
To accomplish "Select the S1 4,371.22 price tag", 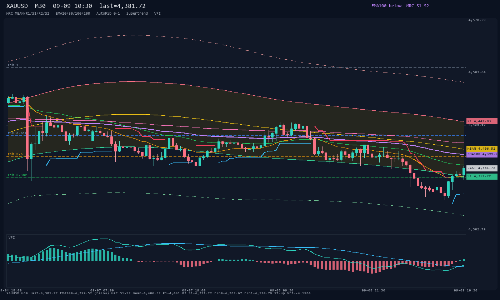I will (x=482, y=176).
